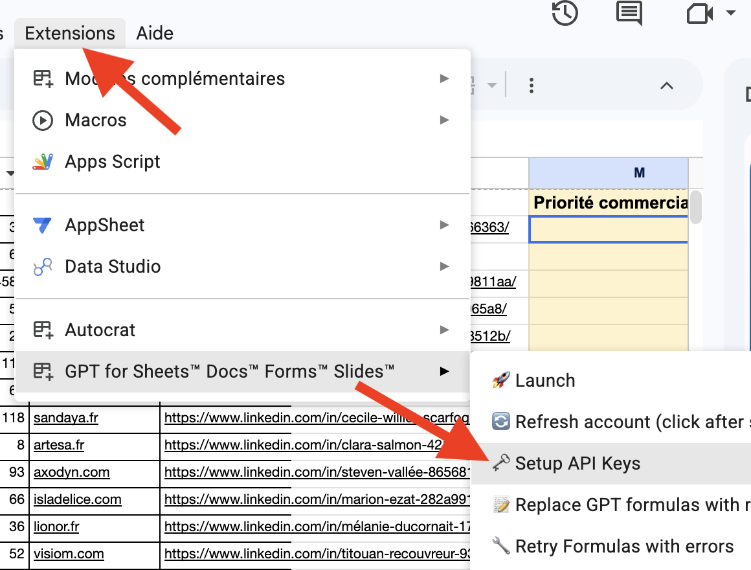Image resolution: width=751 pixels, height=570 pixels.
Task: Open the isladelice.com link
Action: [x=78, y=499]
